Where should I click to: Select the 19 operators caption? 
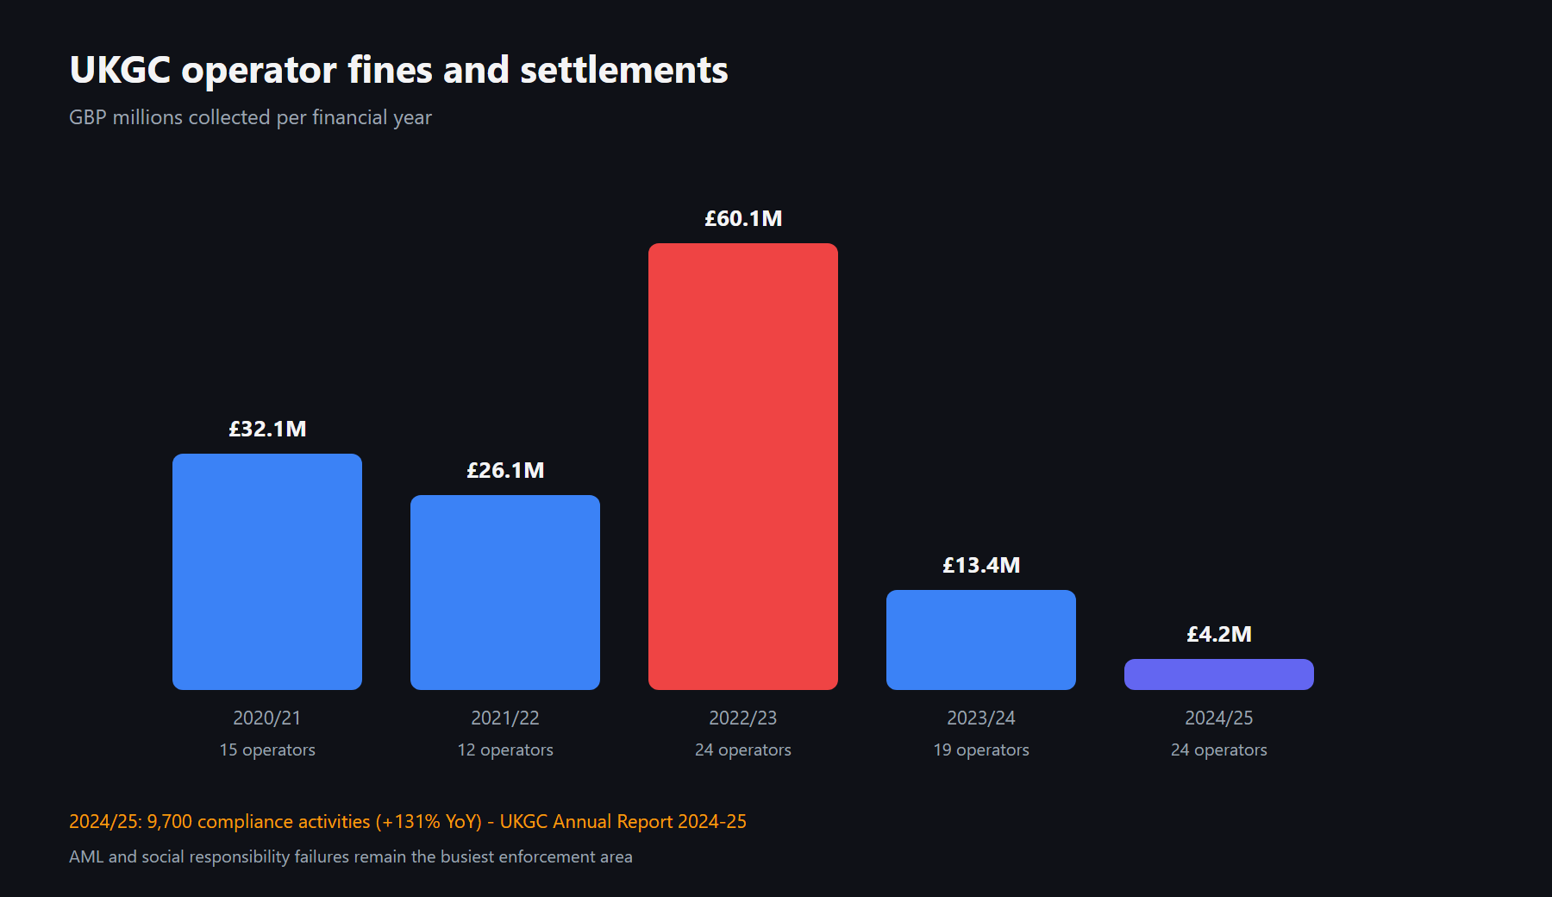(x=981, y=750)
